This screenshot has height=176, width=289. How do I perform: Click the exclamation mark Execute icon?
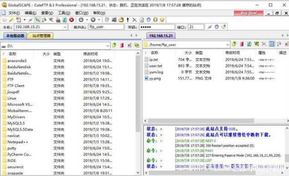(128, 19)
